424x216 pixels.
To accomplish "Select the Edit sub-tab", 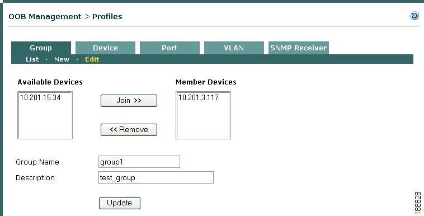I will (x=92, y=59).
